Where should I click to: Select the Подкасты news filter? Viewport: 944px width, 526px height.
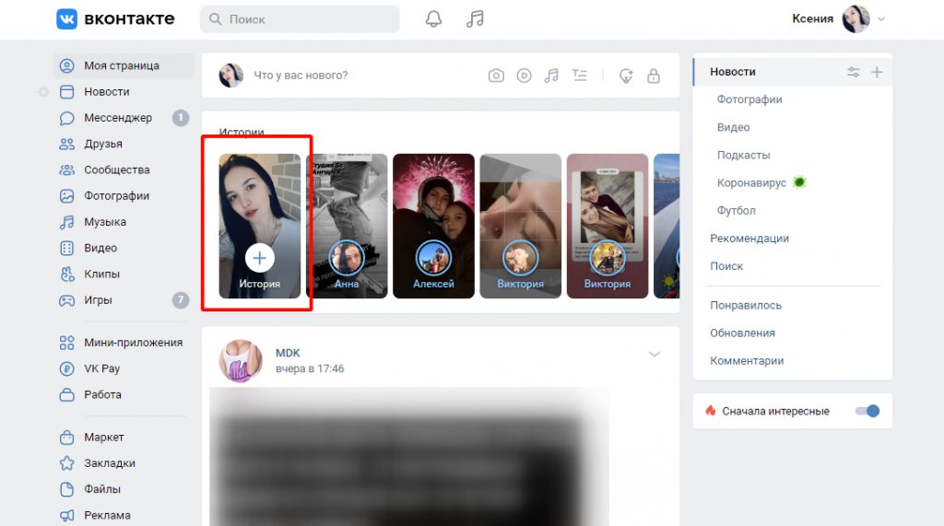click(x=743, y=155)
